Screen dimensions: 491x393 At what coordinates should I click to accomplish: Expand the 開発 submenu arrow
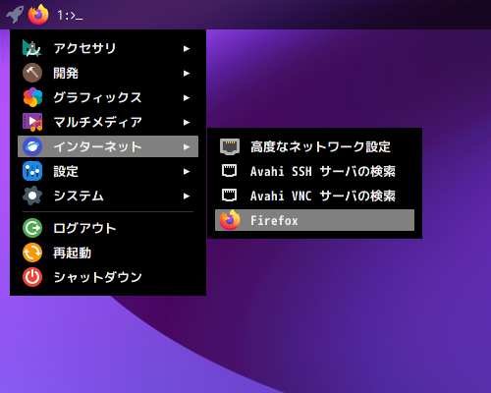tap(187, 73)
